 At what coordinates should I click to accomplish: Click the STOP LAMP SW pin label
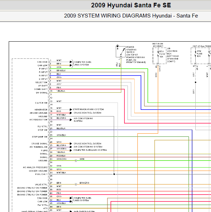point(40,137)
